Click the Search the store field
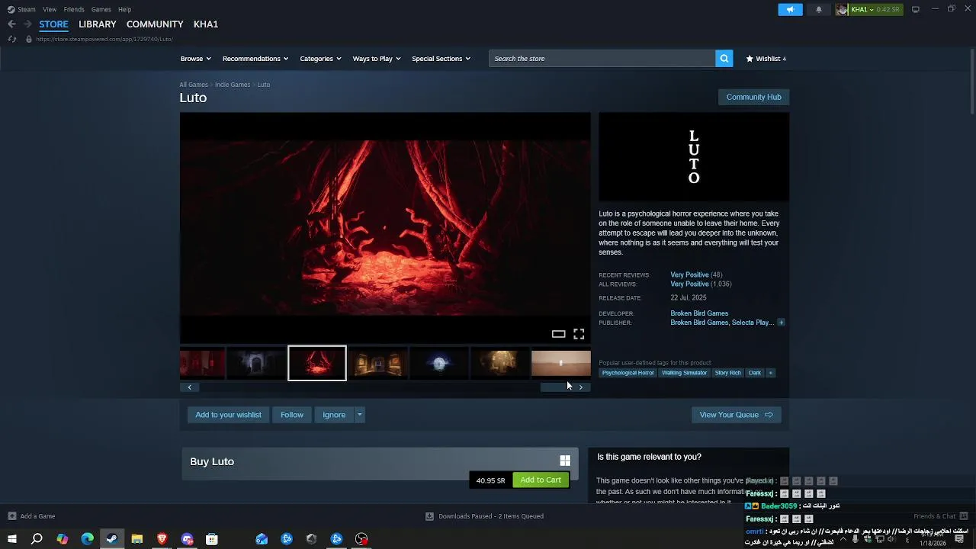Viewport: 976px width, 549px height. coord(602,59)
